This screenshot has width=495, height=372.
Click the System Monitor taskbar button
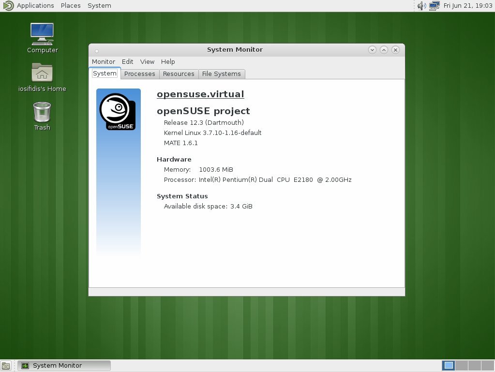coord(64,366)
